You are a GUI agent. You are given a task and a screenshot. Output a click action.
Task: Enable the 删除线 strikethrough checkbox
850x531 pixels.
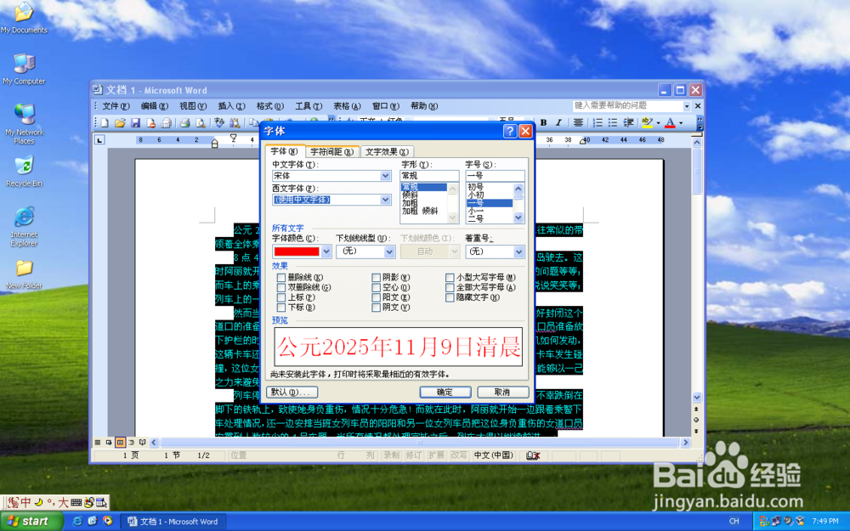click(x=280, y=278)
